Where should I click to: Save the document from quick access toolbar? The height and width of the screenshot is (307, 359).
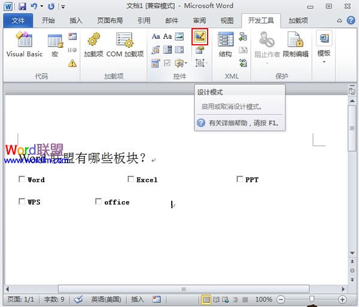tap(22, 7)
